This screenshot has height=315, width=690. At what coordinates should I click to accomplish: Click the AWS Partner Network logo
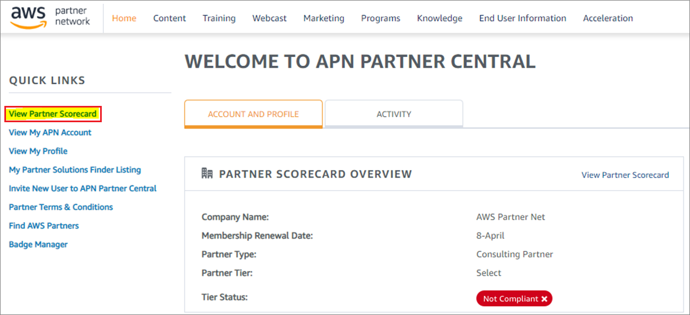50,17
